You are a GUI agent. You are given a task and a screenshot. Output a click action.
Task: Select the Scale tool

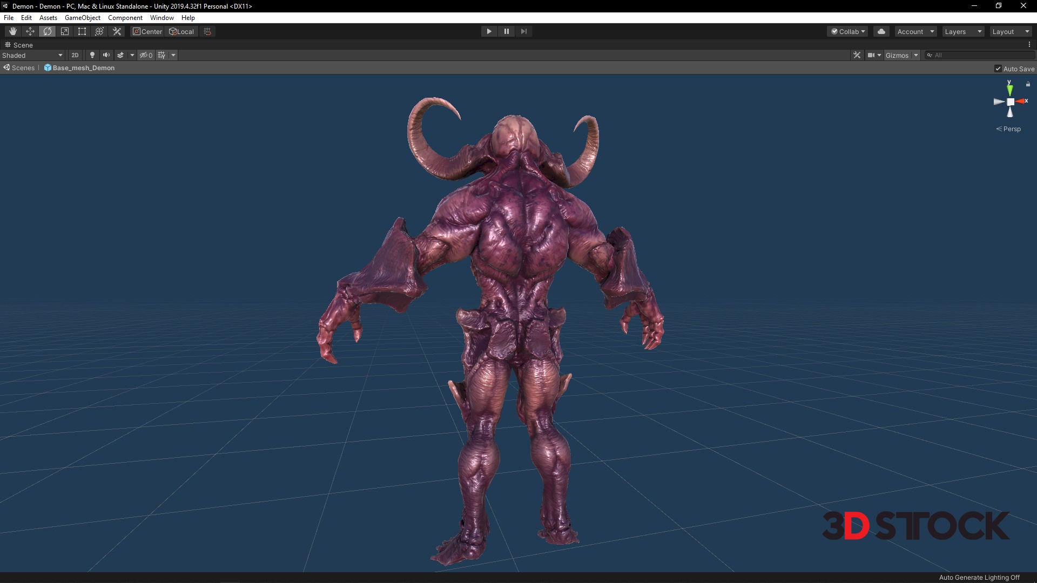(65, 31)
